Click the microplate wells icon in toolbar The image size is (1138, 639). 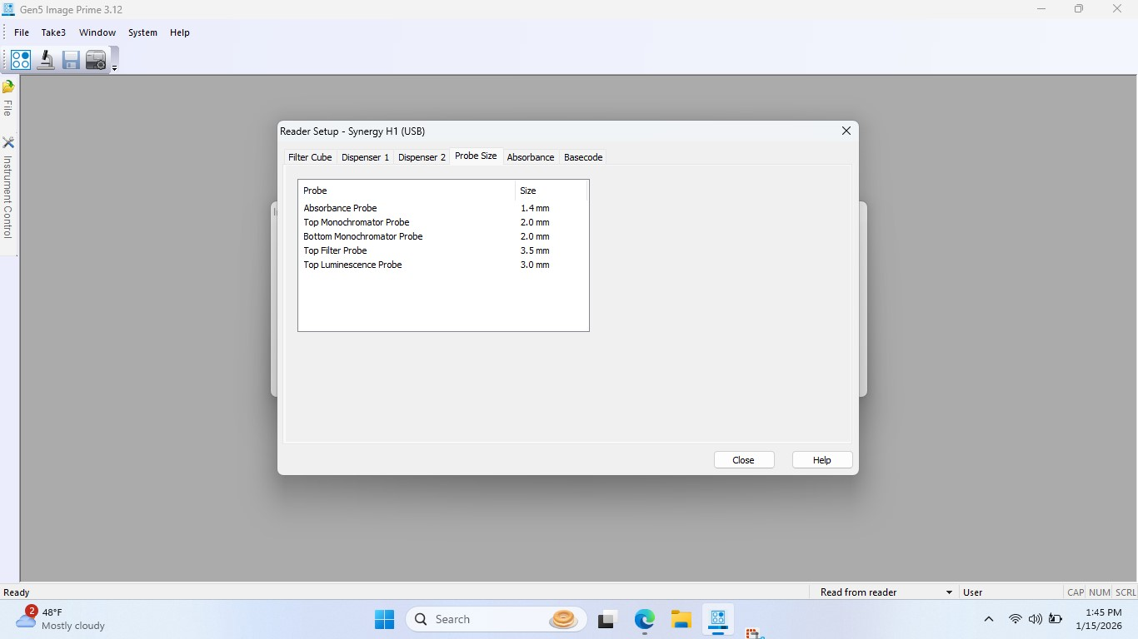tap(21, 60)
